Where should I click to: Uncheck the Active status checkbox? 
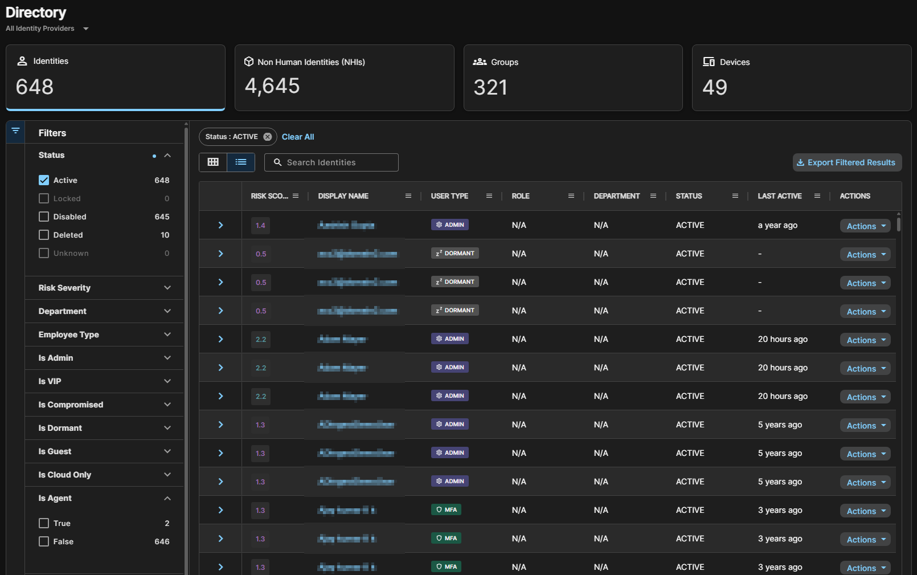pos(44,180)
